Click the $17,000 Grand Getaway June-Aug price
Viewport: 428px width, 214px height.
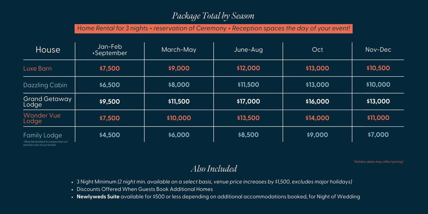(248, 101)
